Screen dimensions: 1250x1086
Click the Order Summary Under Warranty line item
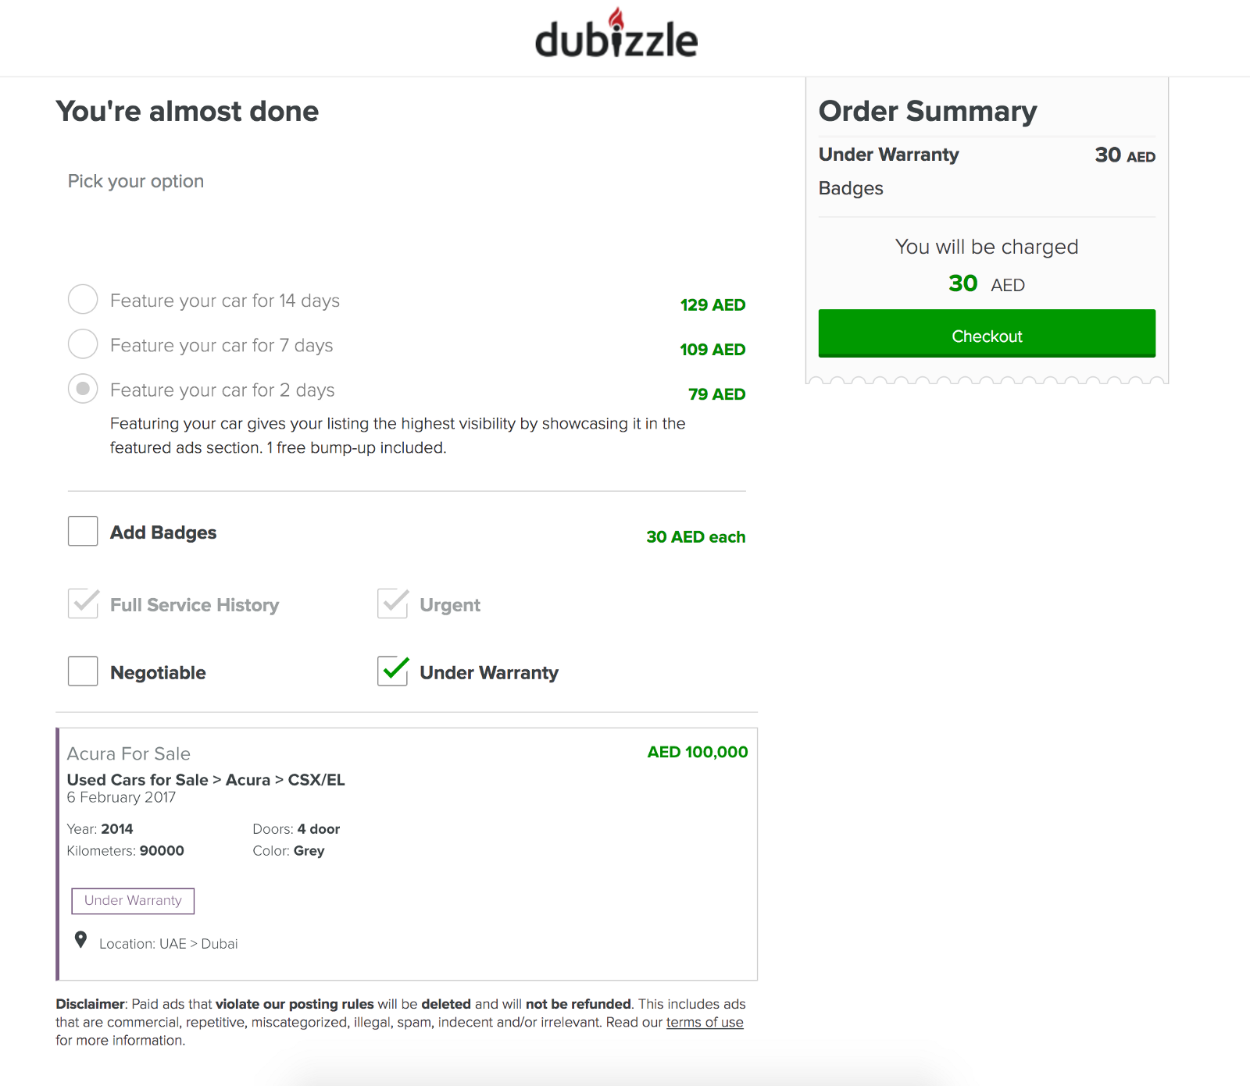click(888, 155)
